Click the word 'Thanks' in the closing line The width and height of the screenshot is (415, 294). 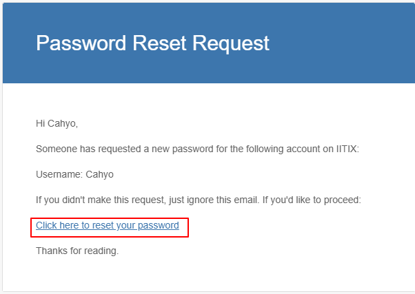pos(50,251)
